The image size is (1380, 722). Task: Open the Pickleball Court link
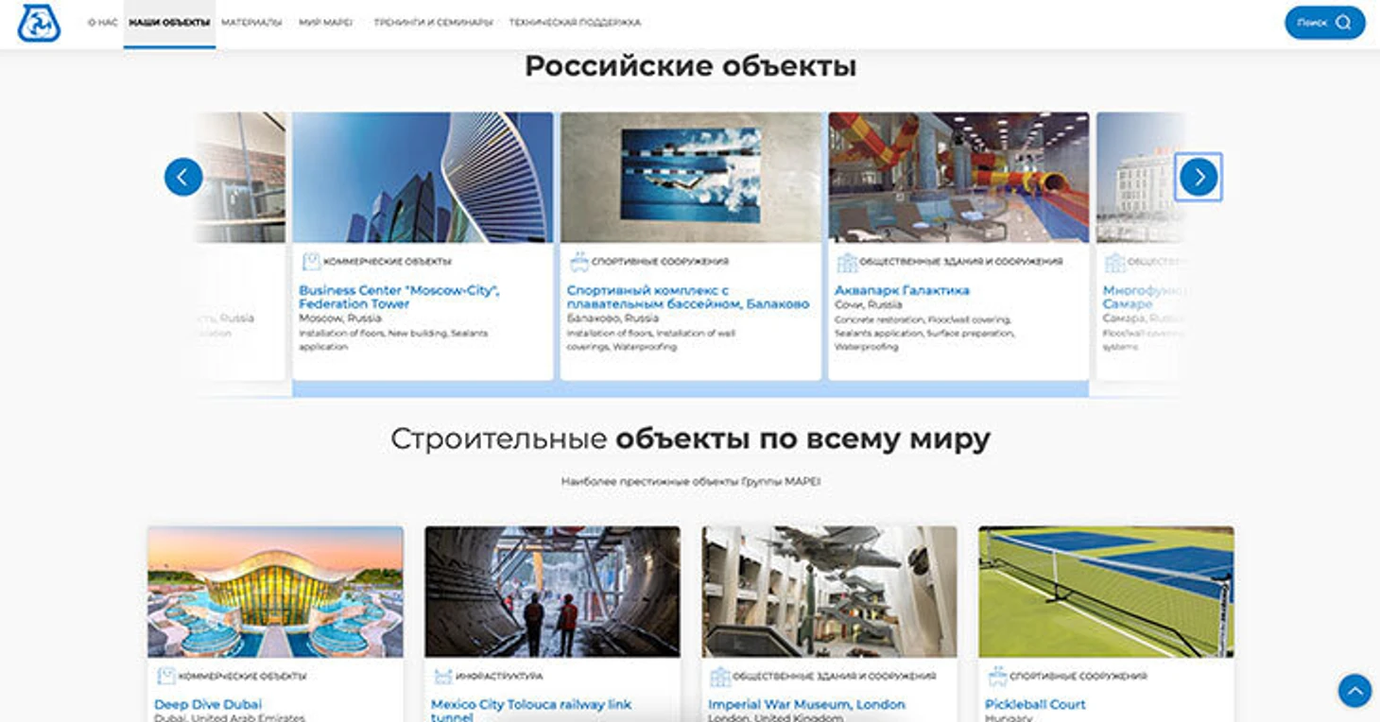[x=1035, y=704]
